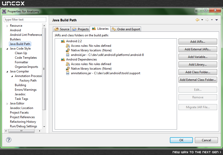This screenshot has height=155, width=223.
Task: Select Project Facets tree item
Action: pos(19,113)
